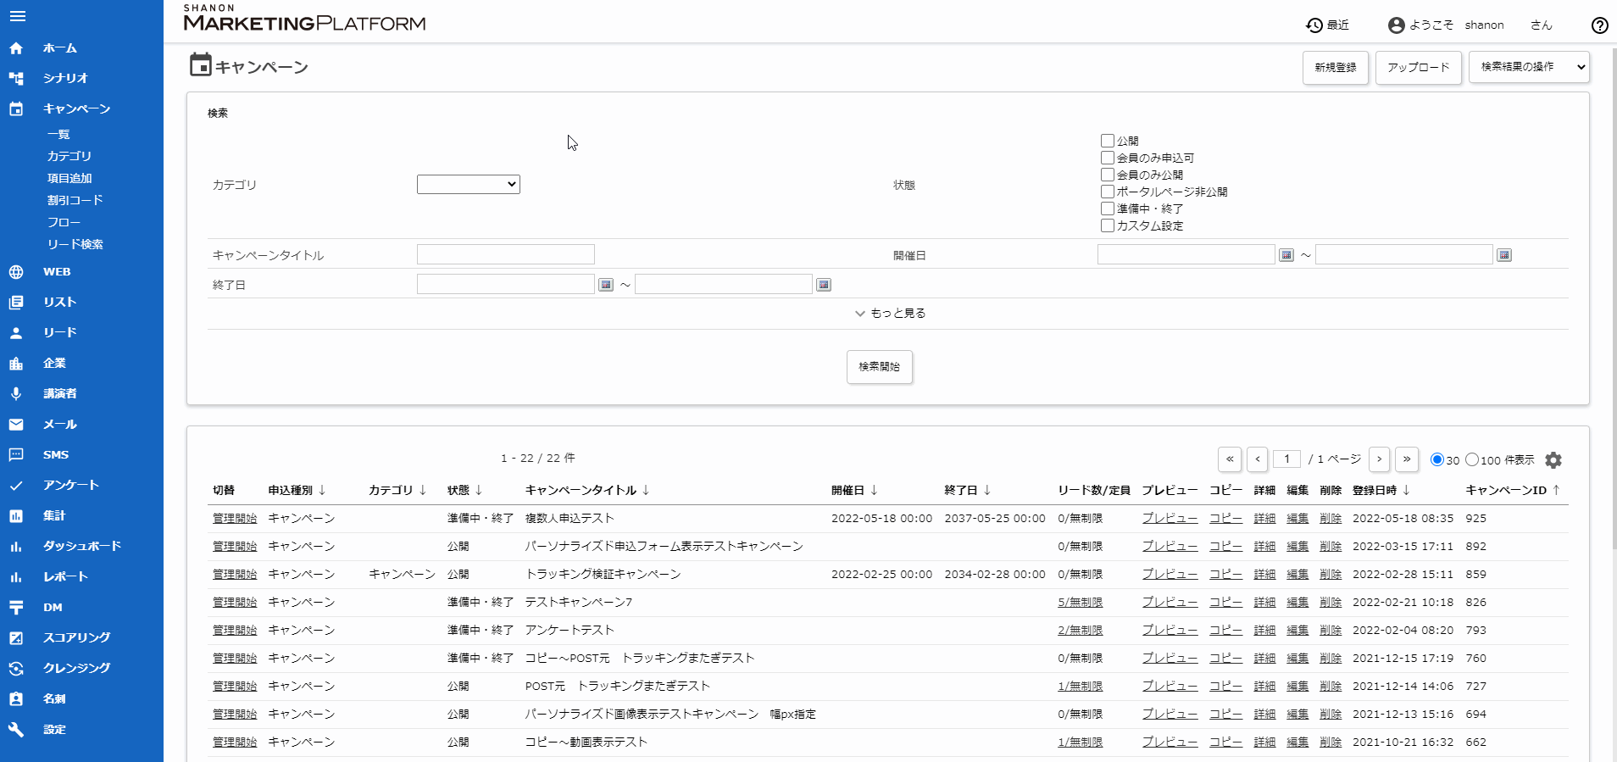This screenshot has height=762, width=1617.
Task: Go to next page arrow button
Action: (1379, 459)
